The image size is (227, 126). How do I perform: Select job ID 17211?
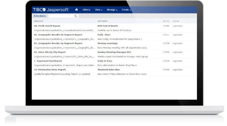click(166, 35)
